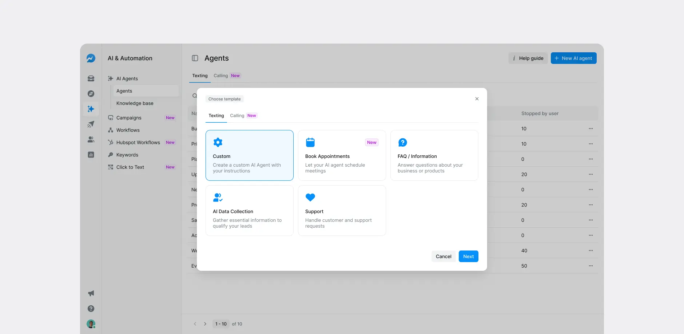
Task: Toggle the sidebar panel icon beside Agents
Action: point(195,58)
